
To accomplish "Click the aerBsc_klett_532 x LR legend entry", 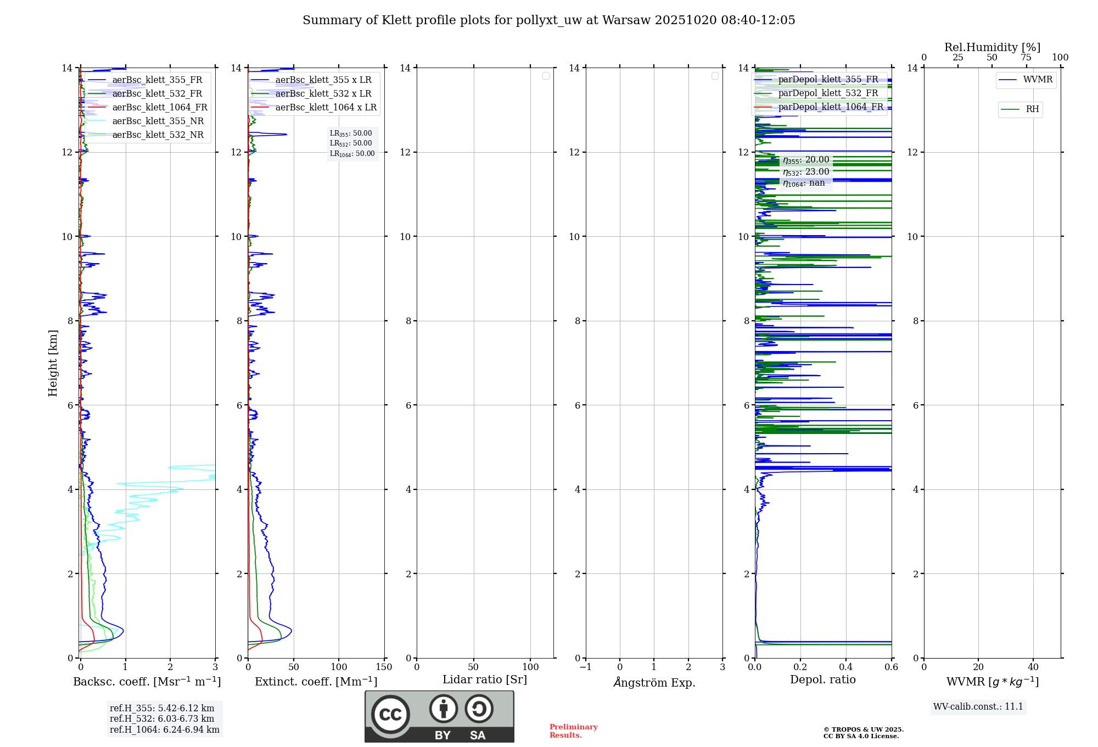I will click(323, 94).
